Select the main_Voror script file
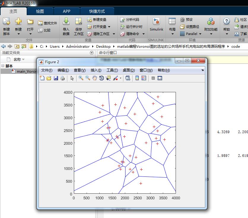The image size is (248, 218). [x=25, y=71]
